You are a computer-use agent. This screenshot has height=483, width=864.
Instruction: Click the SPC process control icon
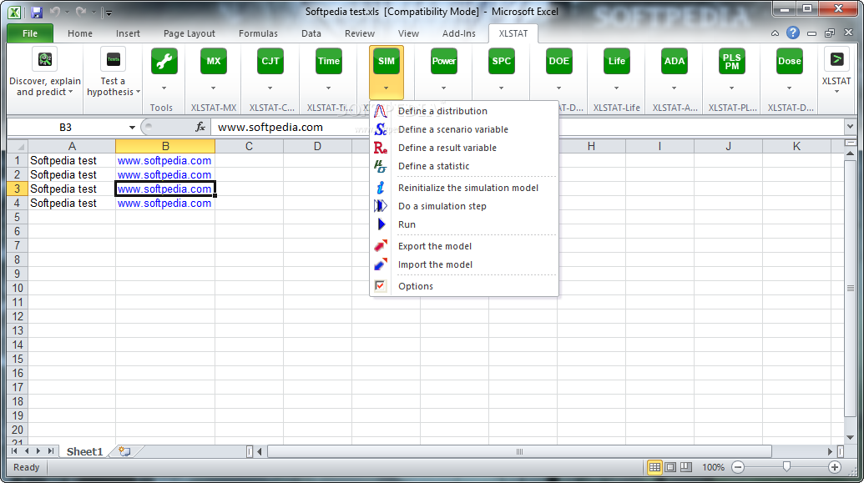(502, 61)
